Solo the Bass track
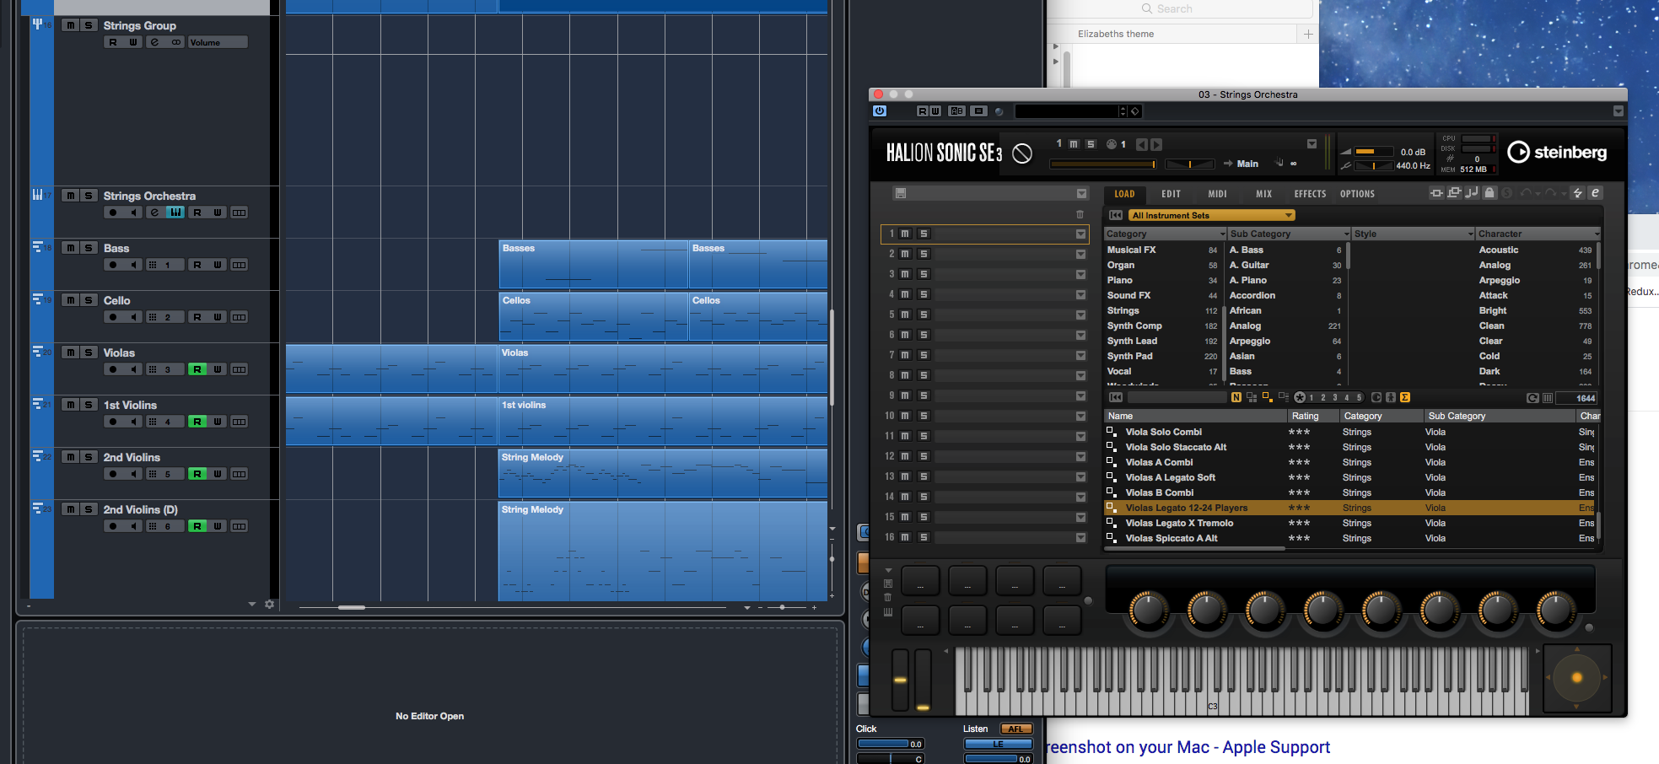Screen dimensions: 1659x764 89,248
